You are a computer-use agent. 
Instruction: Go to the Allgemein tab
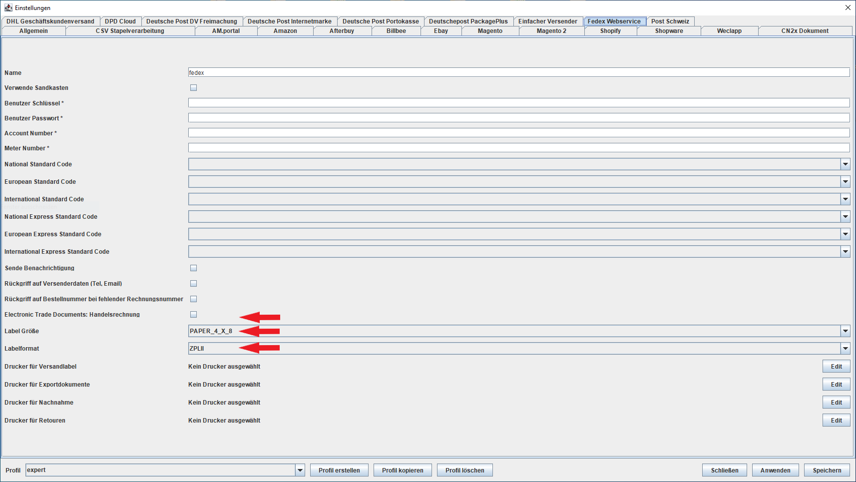(33, 31)
